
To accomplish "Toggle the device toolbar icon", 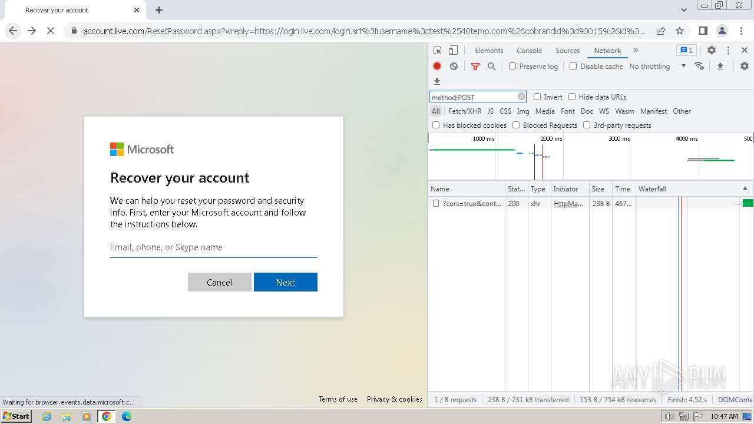I will 453,51.
